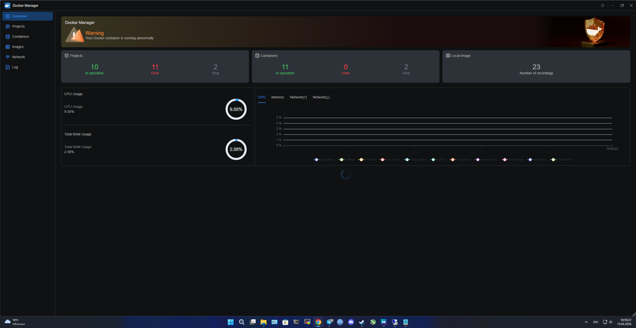Open the Projects page in the sidebar

point(27,26)
